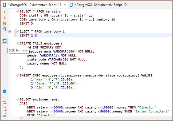Image resolution: width=173 pixels, height=121 pixels.
Task: Click 'JOIN staff s ON' line
Action: coord(56,15)
